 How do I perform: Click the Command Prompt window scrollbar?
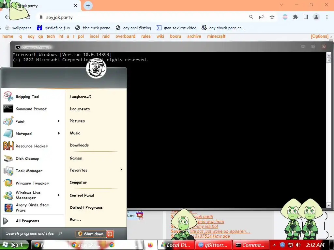(x=329, y=130)
